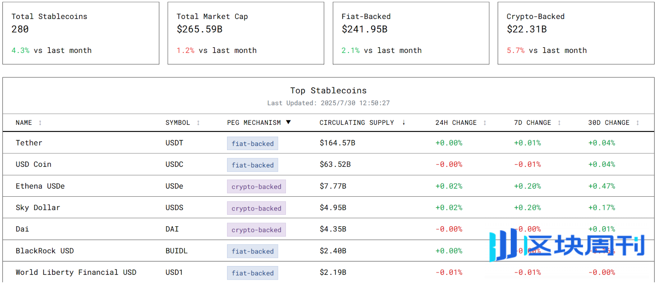Click the "BUIDL" symbol cell
The image size is (657, 285).
pyautogui.click(x=177, y=251)
